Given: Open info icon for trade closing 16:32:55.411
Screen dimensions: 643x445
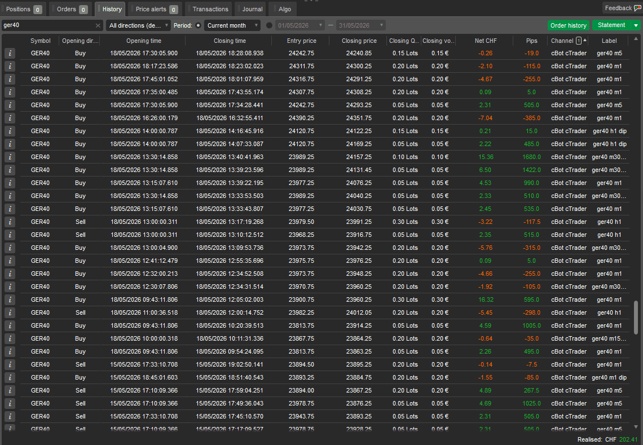Looking at the screenshot, I should pos(10,118).
